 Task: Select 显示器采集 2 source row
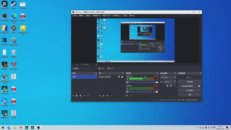111,77
